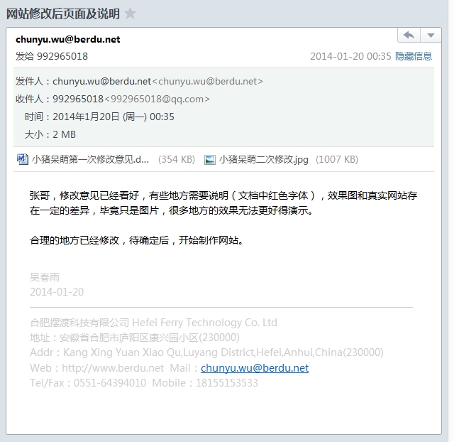This screenshot has width=459, height=442.
Task: Click the size value 2 MB
Action: point(64,134)
